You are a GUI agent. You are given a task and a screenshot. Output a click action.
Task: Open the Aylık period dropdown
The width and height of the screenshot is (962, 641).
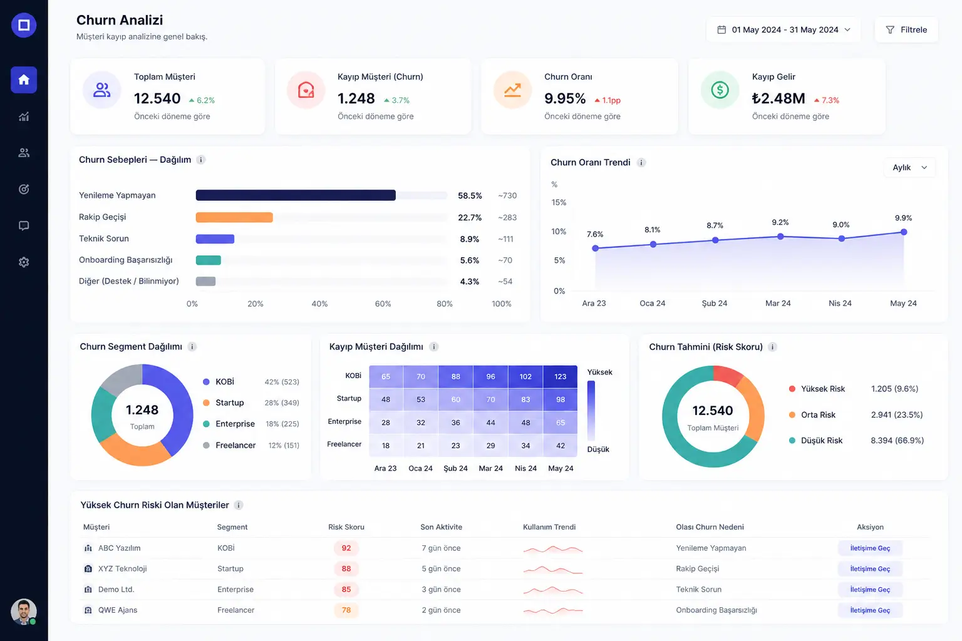[x=910, y=167]
